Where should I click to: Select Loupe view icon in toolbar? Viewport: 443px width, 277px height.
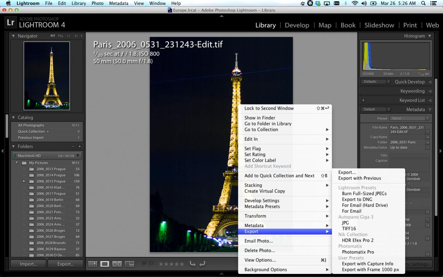(105, 264)
